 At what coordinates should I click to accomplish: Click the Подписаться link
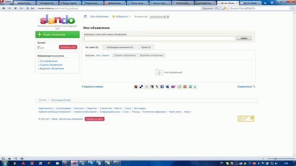[x=245, y=87]
